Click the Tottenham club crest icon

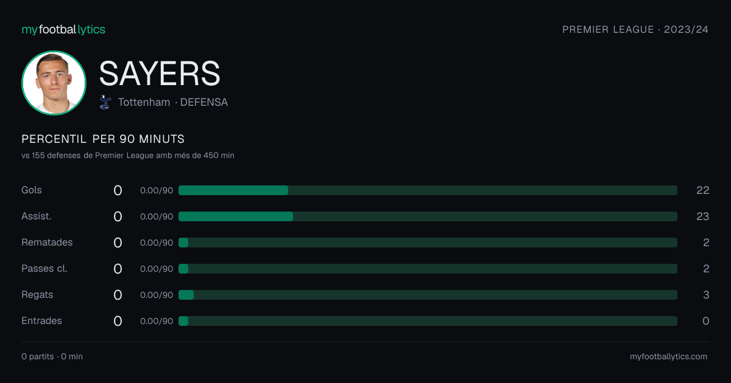105,102
